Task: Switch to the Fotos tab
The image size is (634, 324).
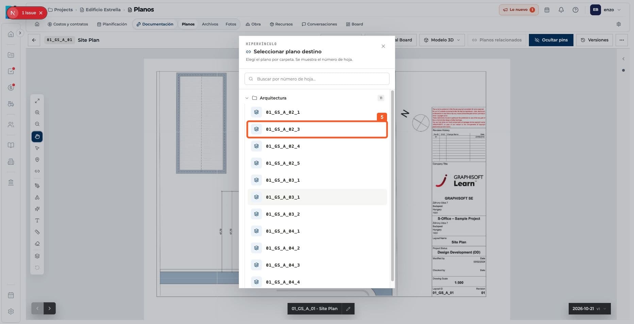Action: click(231, 24)
